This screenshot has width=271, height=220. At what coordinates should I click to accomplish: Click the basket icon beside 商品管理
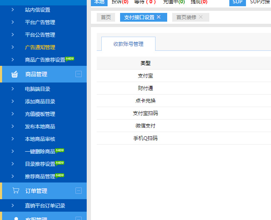tap(15, 74)
